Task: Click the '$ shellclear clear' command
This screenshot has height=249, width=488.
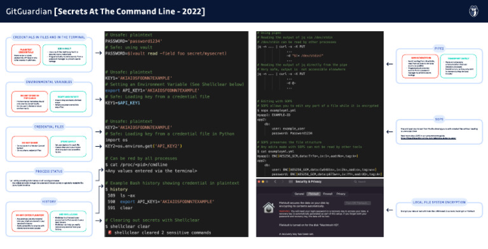Action: point(127,226)
